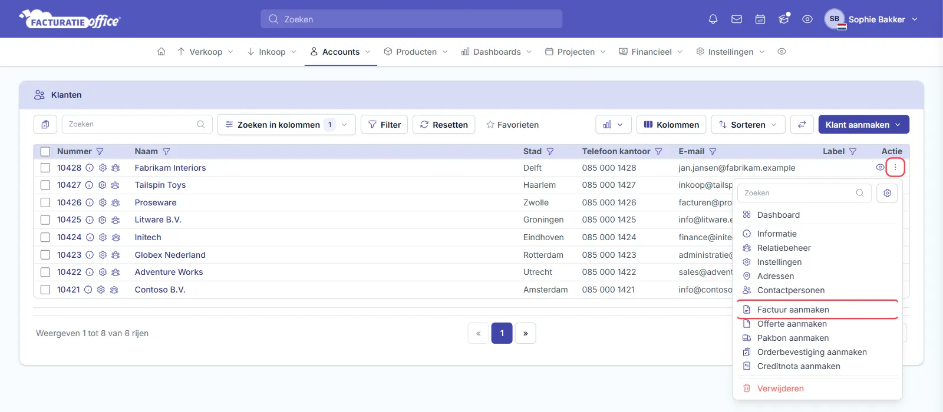Go to the next page with » button
943x412 pixels.
pos(525,333)
